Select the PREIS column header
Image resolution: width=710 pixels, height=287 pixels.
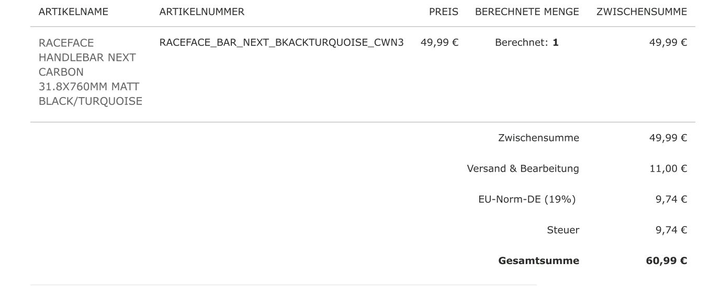(x=443, y=11)
